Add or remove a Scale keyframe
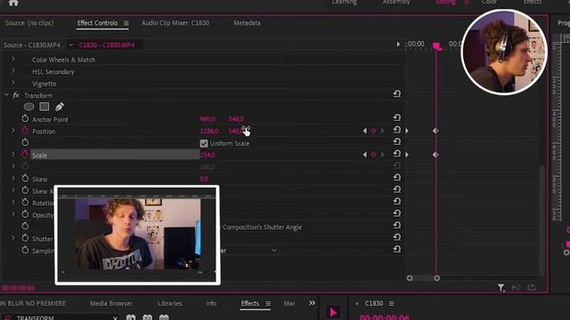This screenshot has height=320, width=570. (373, 155)
